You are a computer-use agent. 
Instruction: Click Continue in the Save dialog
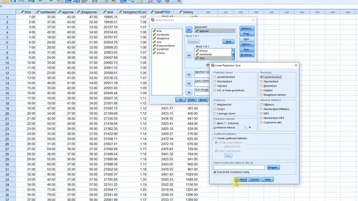pos(241,180)
